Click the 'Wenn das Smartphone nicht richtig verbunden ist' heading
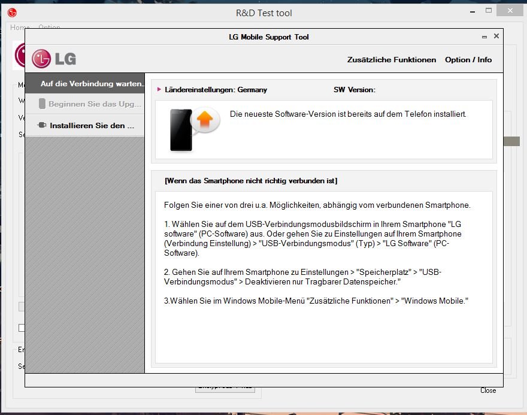This screenshot has height=415, width=527. (251, 181)
